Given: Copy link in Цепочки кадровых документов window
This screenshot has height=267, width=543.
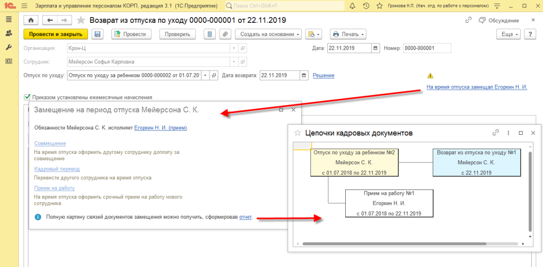Looking at the screenshot, I should [496, 133].
